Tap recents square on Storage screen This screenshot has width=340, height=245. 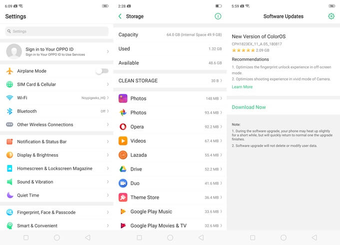pyautogui.click(x=139, y=238)
